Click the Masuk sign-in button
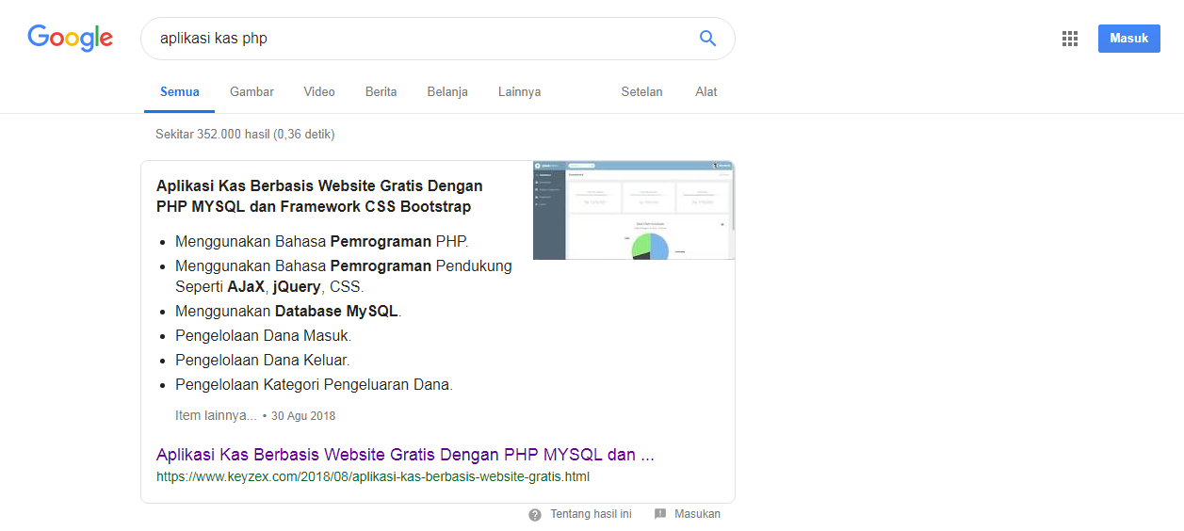The image size is (1184, 531). coord(1129,39)
